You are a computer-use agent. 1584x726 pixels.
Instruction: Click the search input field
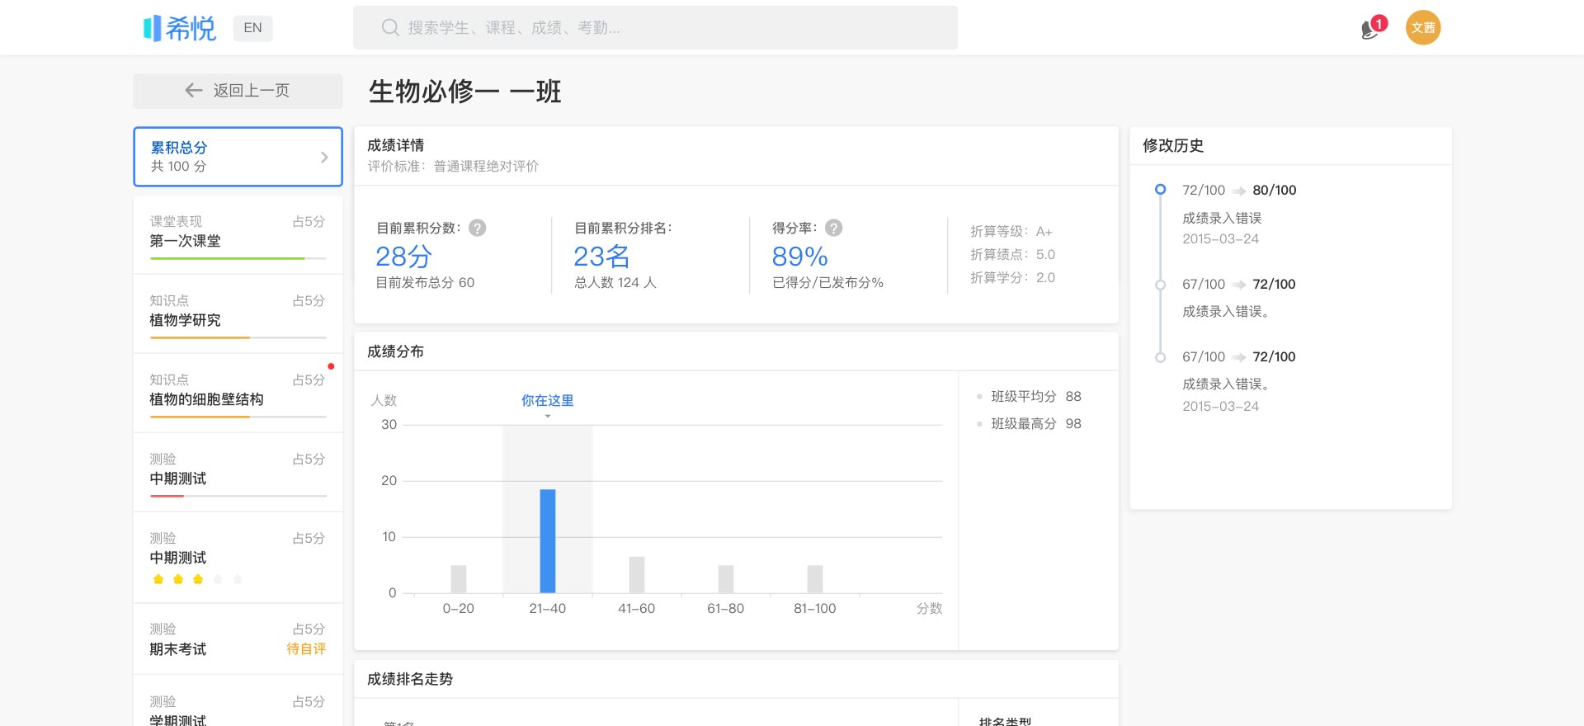coord(655,28)
